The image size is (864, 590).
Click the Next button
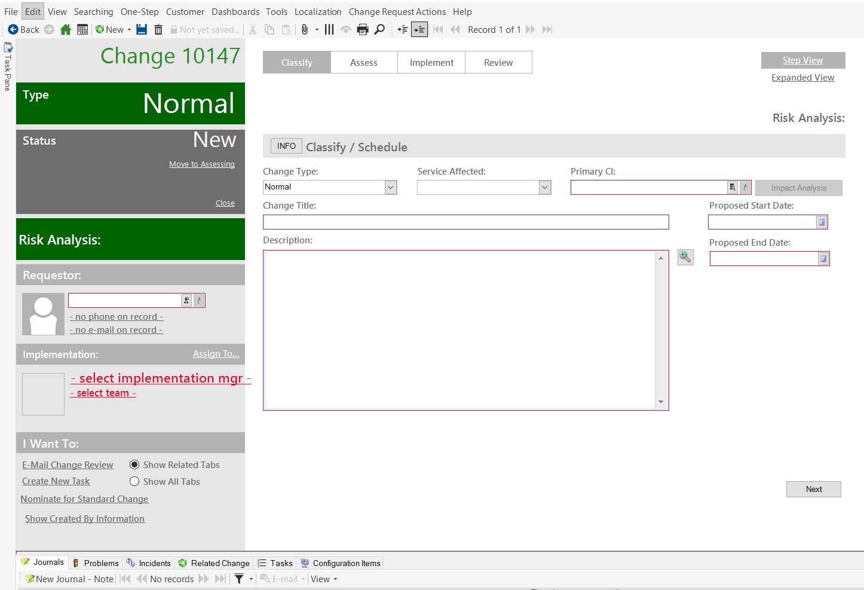point(813,489)
